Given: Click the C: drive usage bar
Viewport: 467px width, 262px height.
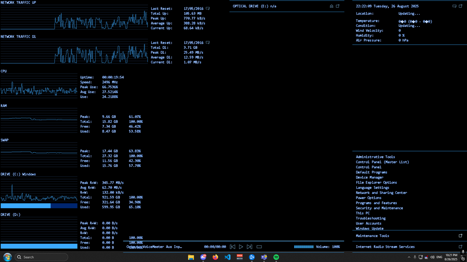Looking at the screenshot, I should tap(39, 206).
